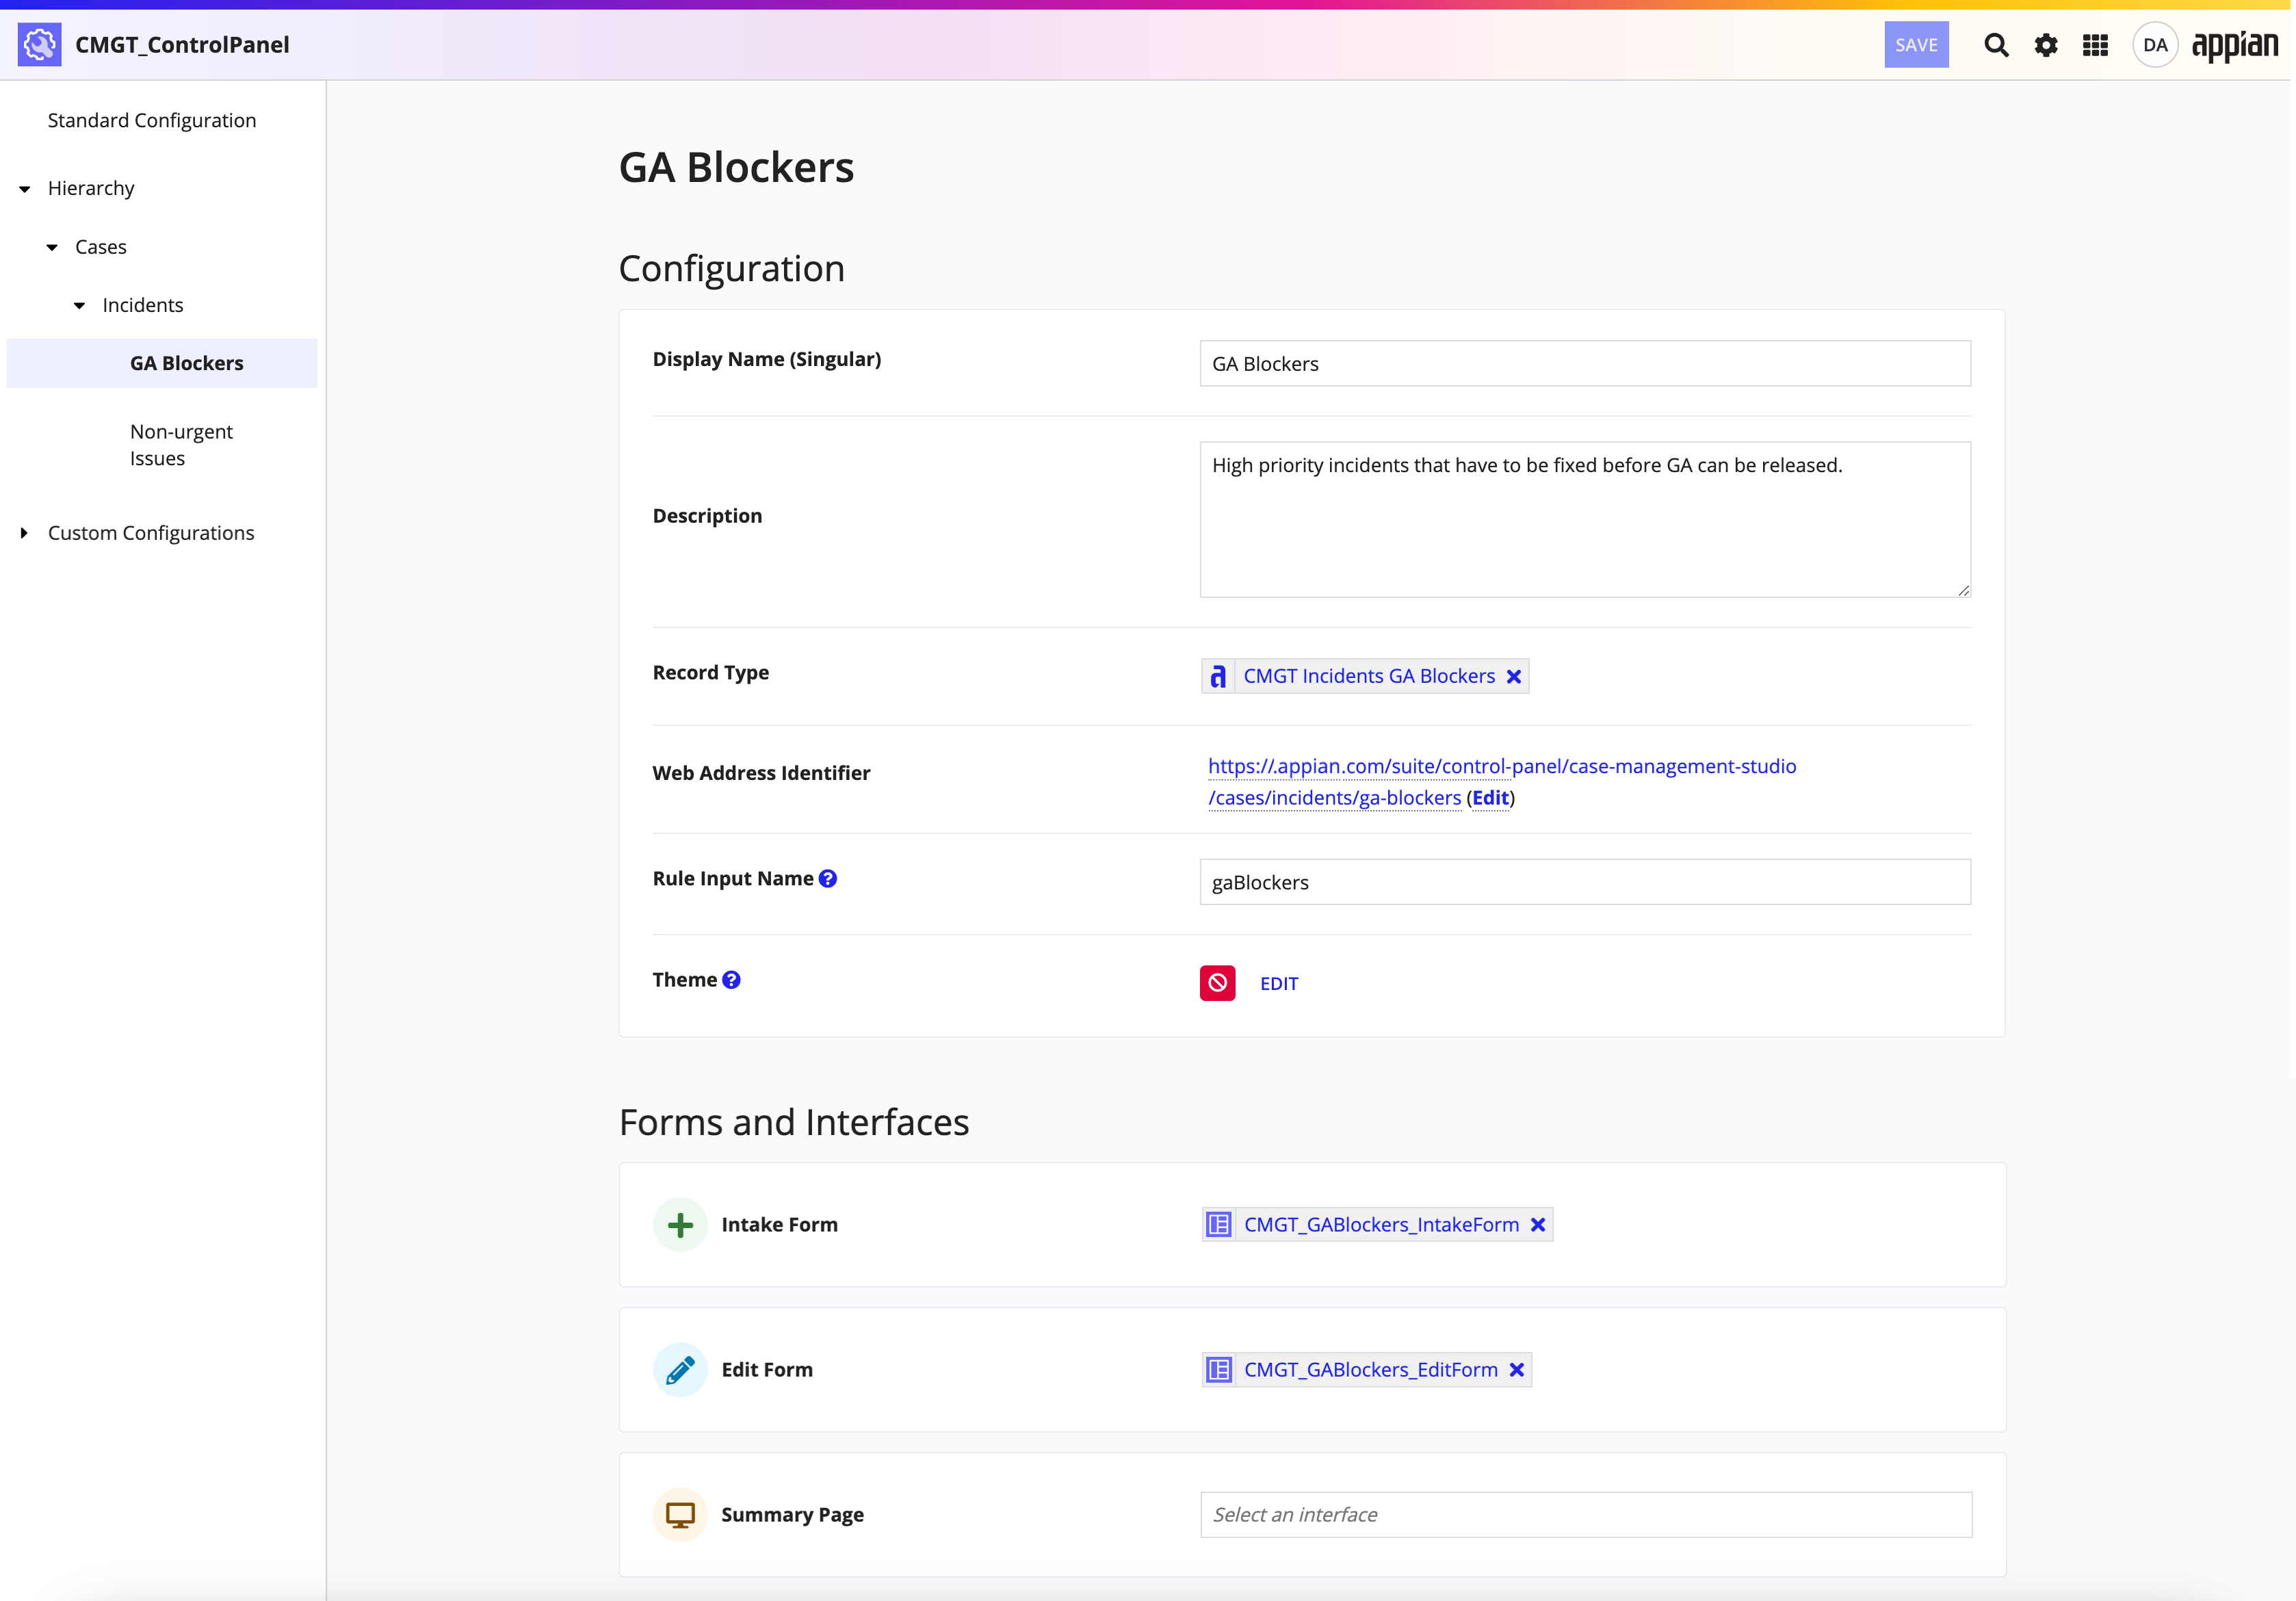Expand Custom Configurations node
Viewport: 2296px width, 1601px height.
pos(25,533)
